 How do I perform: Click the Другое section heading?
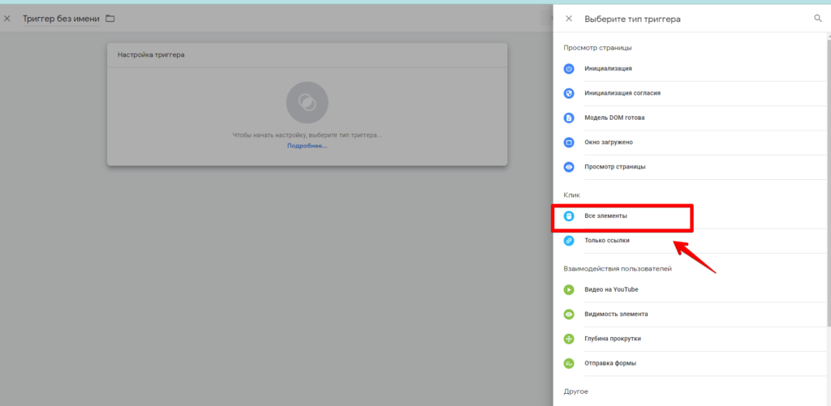pos(575,391)
